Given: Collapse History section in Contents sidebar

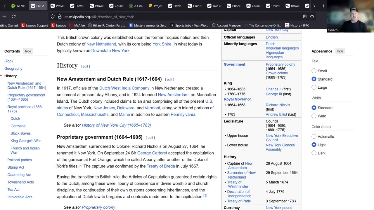Looking at the screenshot, I should pos(1,76).
